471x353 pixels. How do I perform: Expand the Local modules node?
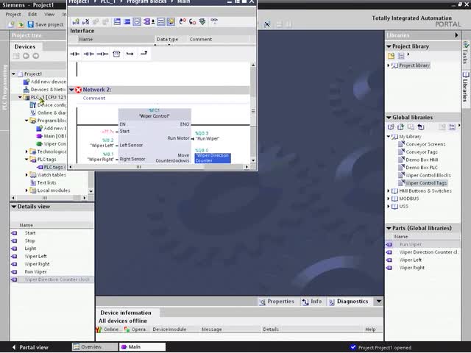click(x=26, y=190)
